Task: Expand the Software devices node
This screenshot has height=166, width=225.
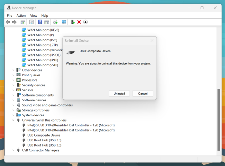Action: pos(13,100)
